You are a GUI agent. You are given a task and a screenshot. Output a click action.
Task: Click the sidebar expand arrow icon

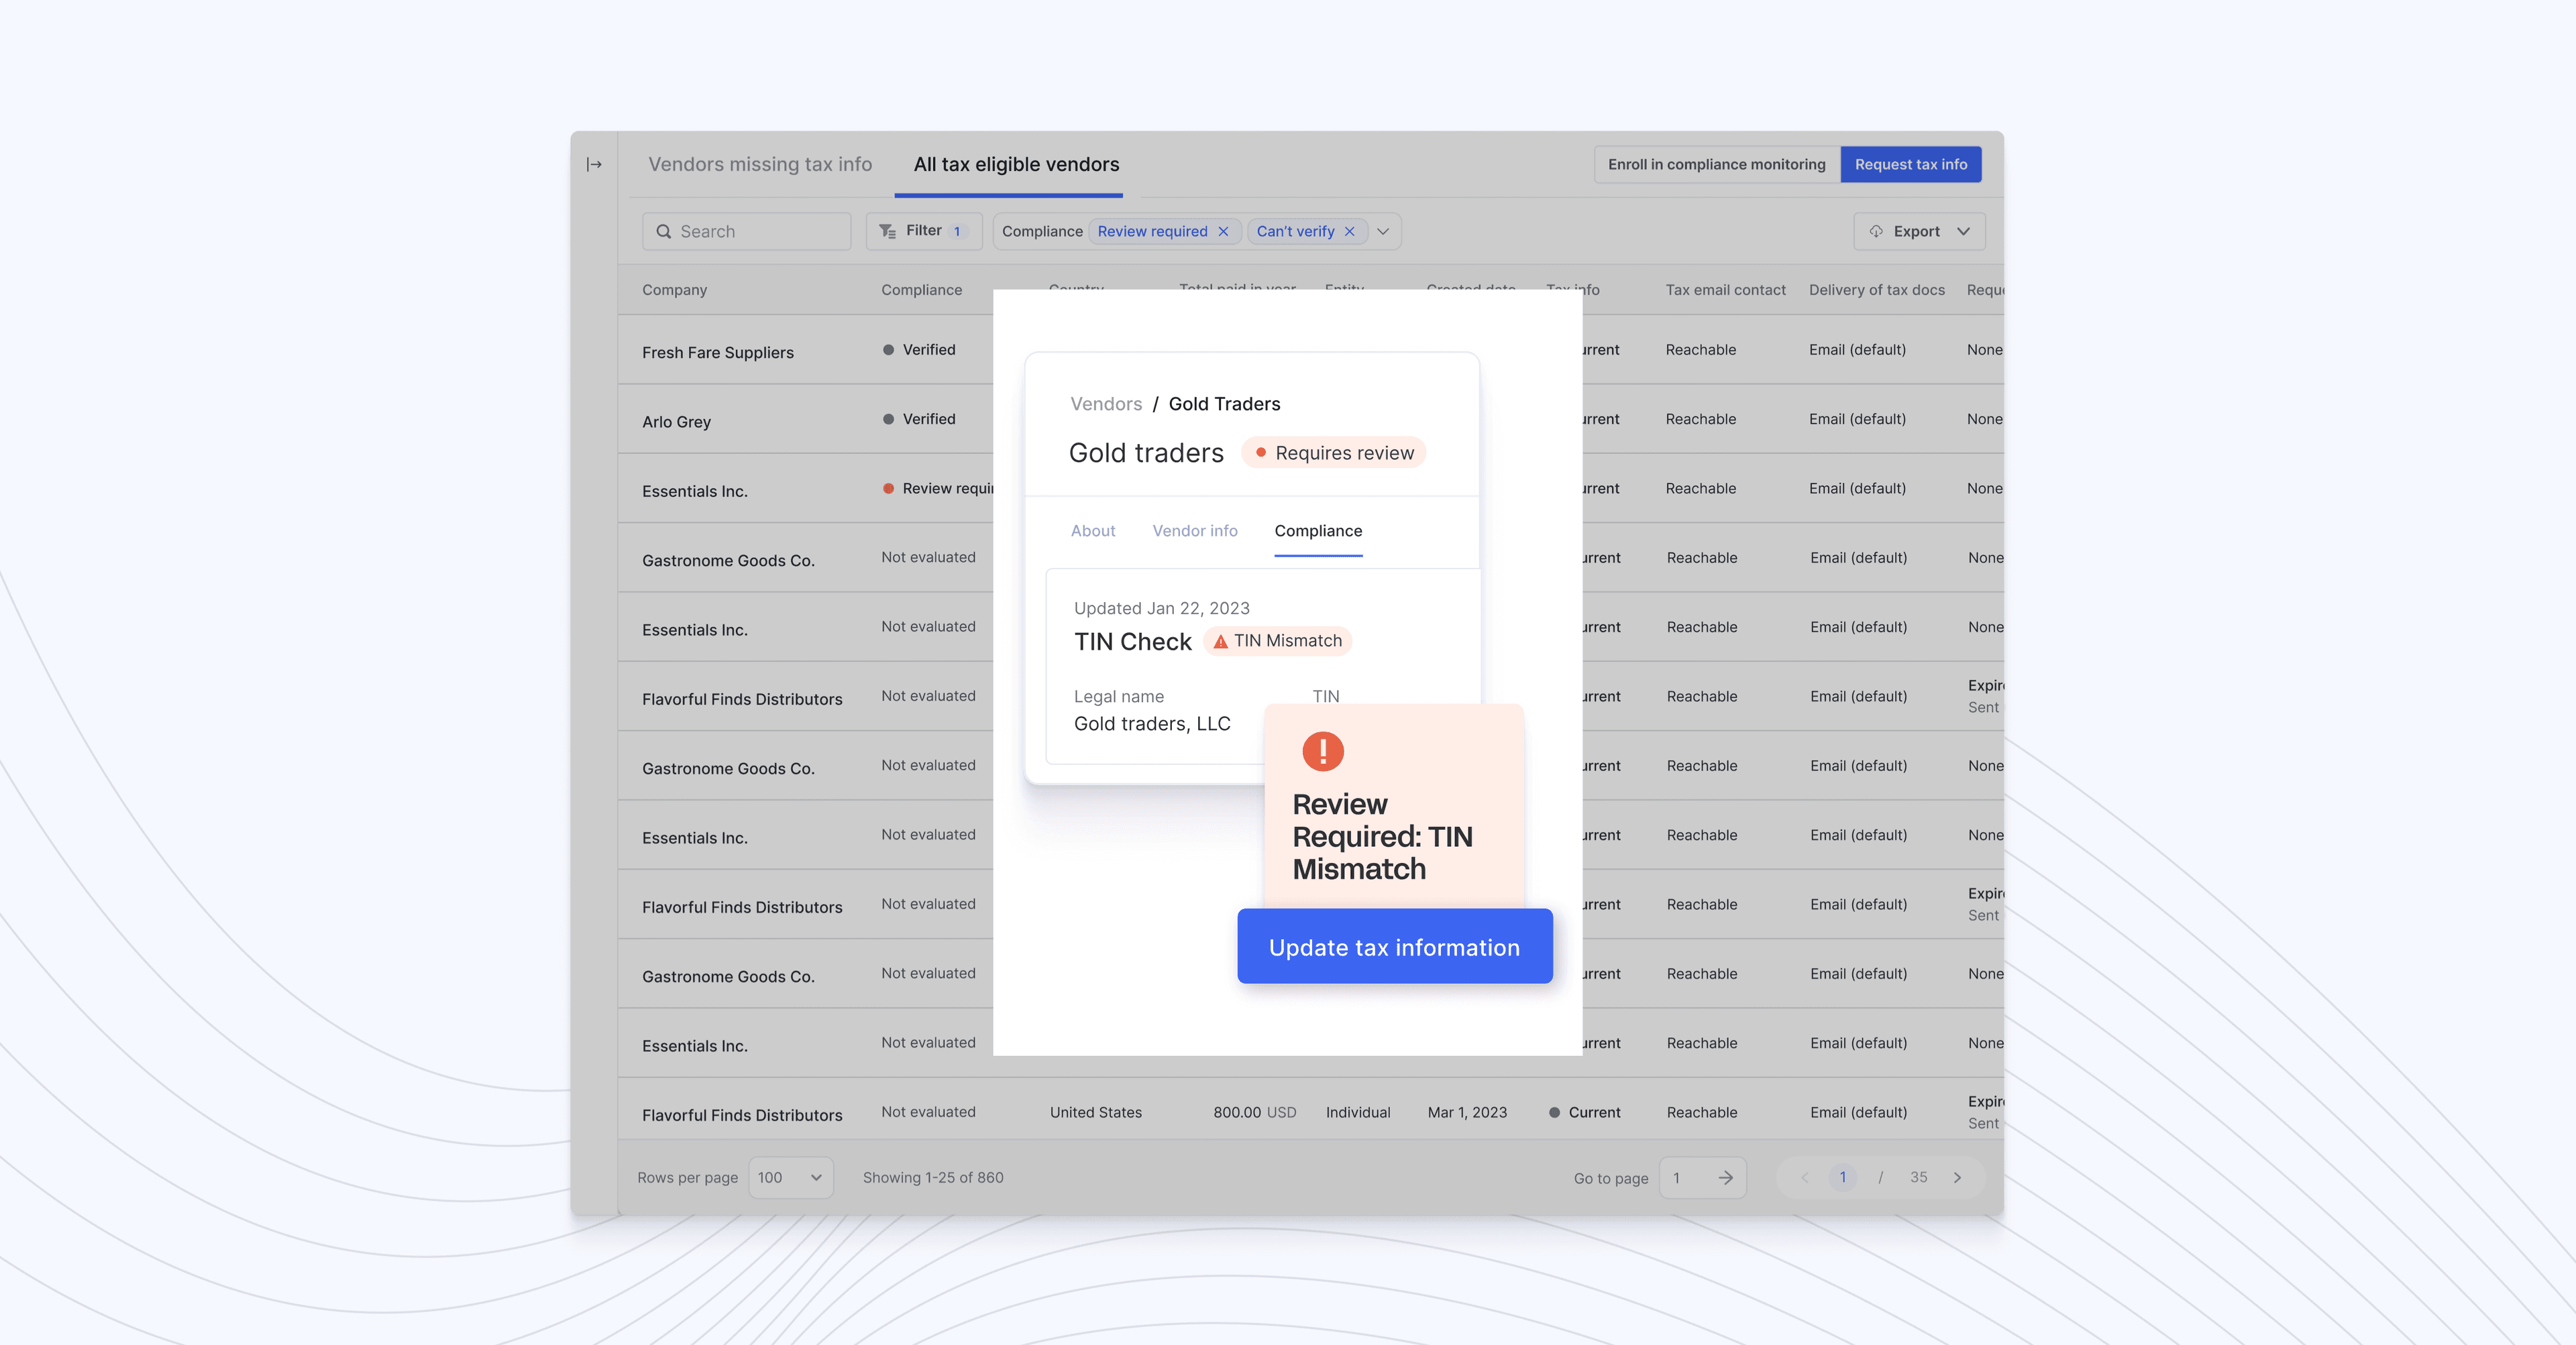coord(594,164)
